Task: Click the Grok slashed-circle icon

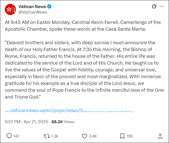Action: click(154, 7)
